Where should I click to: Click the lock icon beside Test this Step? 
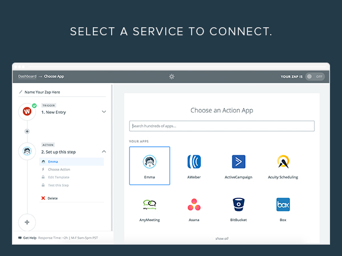point(43,185)
